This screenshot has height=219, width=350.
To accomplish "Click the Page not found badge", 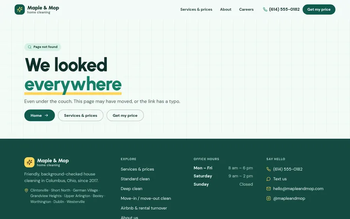I will 43,47.
